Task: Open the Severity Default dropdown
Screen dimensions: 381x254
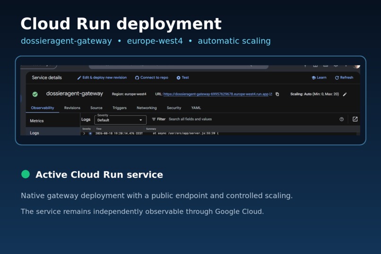Action: pos(120,120)
